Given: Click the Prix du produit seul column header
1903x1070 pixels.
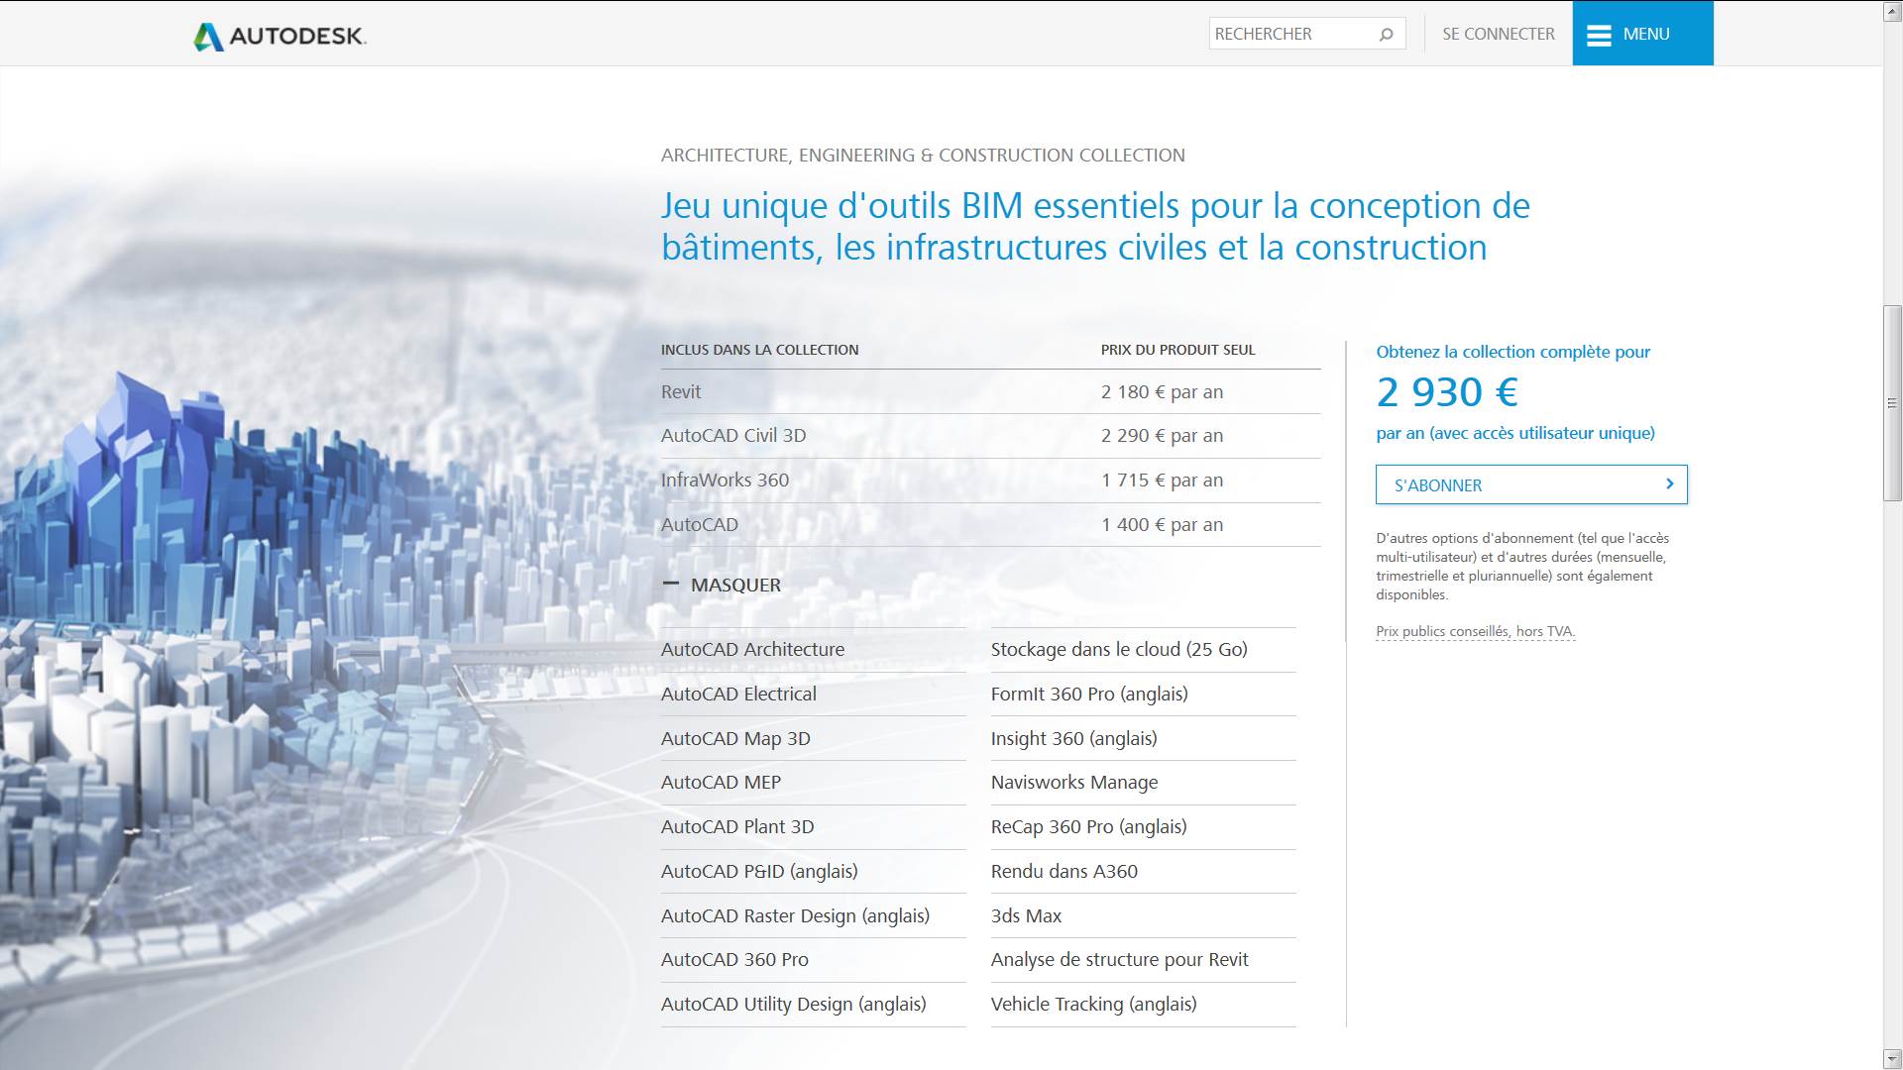Looking at the screenshot, I should tap(1177, 350).
